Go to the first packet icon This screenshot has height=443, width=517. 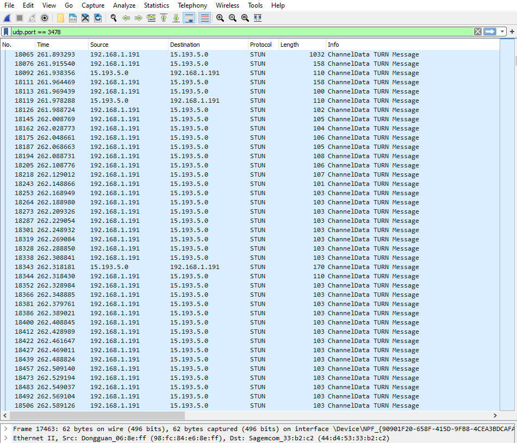pos(163,17)
